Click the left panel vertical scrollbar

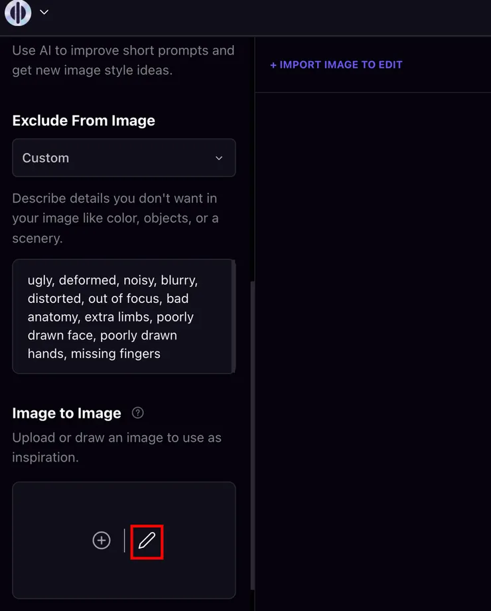click(252, 432)
